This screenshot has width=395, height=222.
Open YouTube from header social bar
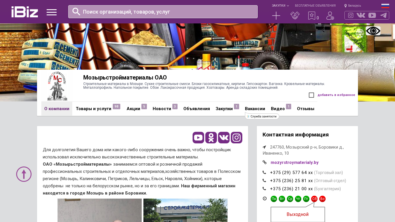[x=372, y=15]
